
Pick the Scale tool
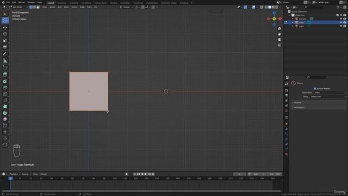(5, 40)
